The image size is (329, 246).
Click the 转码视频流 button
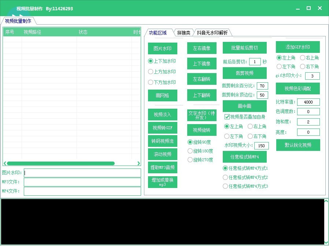[x=162, y=141]
